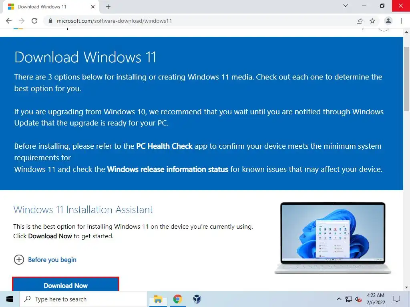Viewport: 410px width, 307px height.
Task: Click the scrollbar down arrow
Action: 406,287
